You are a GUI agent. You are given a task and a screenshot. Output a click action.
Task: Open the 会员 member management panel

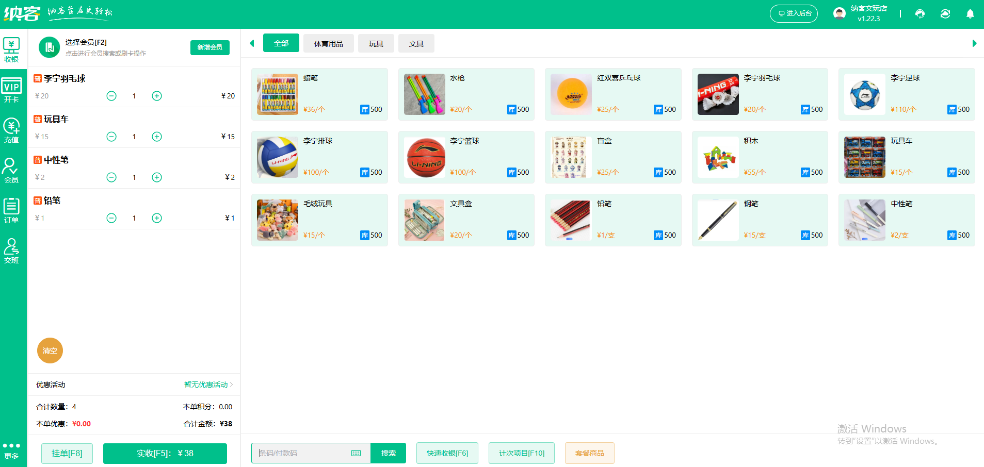(x=12, y=170)
